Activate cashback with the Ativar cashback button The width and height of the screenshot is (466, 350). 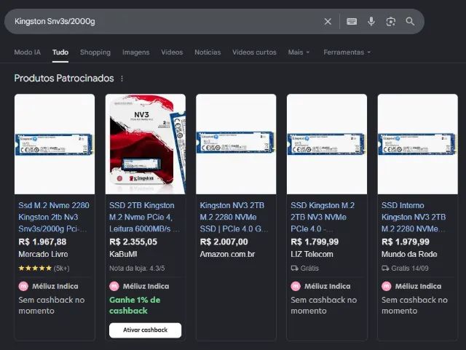(145, 330)
